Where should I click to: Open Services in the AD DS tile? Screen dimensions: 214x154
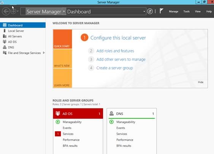pos(68,134)
